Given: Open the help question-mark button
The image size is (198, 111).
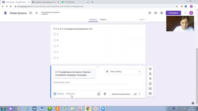Looking at the screenshot, I should pos(193,103).
